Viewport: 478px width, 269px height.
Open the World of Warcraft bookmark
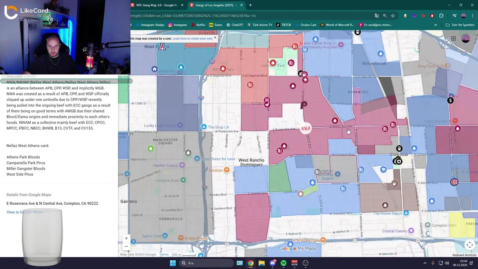point(337,25)
